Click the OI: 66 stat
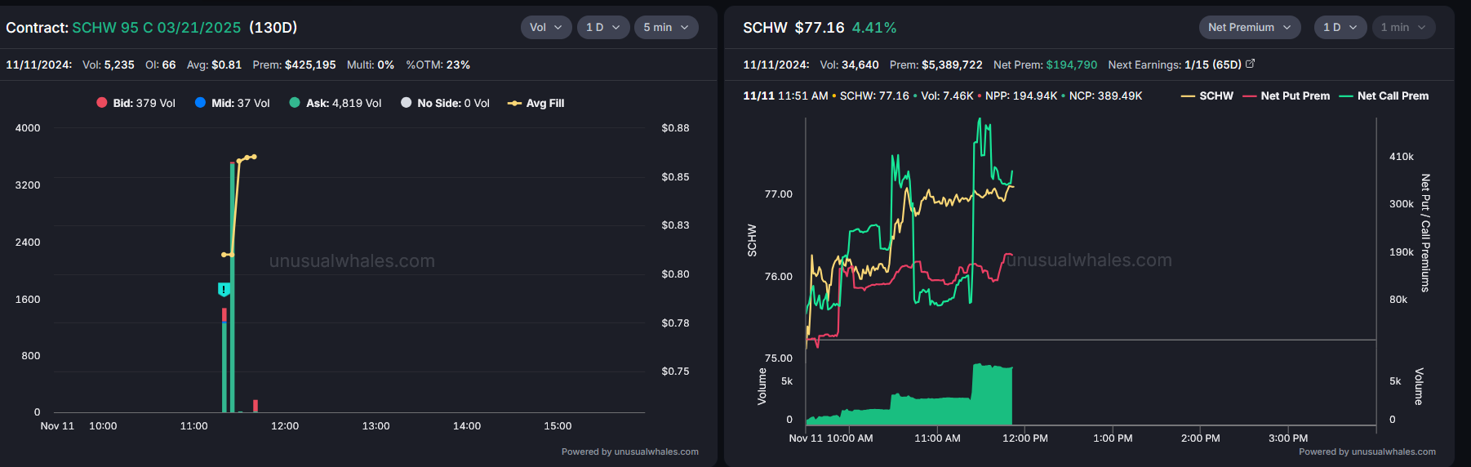1471x467 pixels. 161,64
